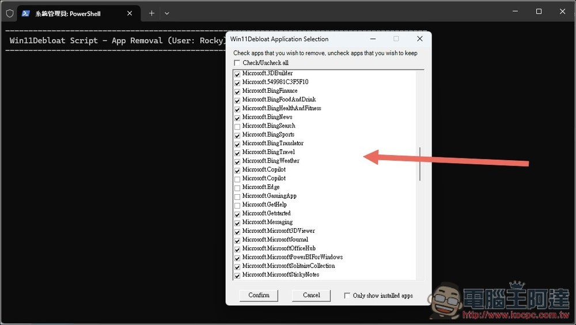Screen dimensions: 576x325
Task: Uncheck Microsoft.Getstarted
Action: (237, 214)
